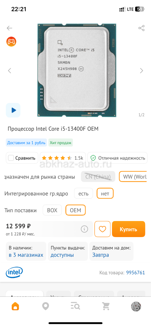This screenshot has height=327, width=151.
Task: Open the Intel brand logo
Action: pyautogui.click(x=14, y=272)
